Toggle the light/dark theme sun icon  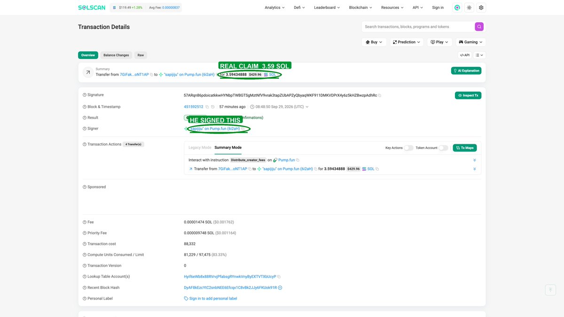point(469,8)
